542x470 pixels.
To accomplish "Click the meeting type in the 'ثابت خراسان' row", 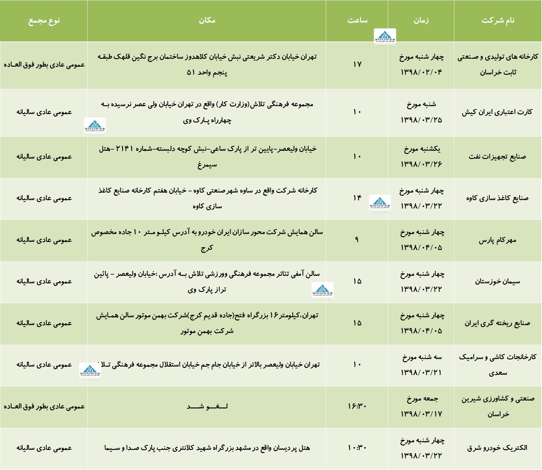I will 44,65.
